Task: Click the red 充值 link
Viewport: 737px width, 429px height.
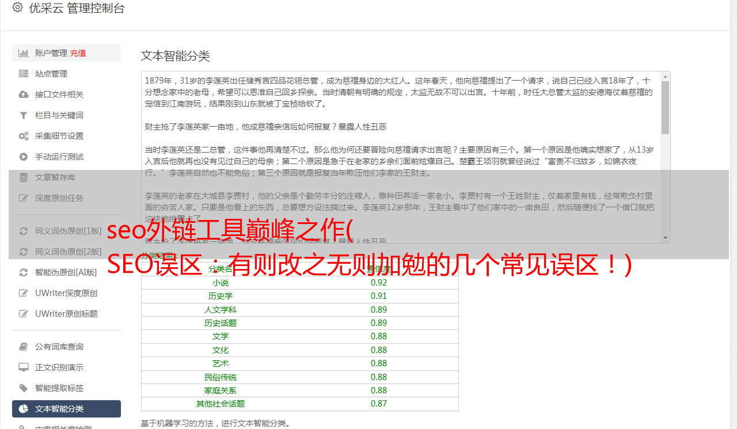Action: [x=78, y=53]
